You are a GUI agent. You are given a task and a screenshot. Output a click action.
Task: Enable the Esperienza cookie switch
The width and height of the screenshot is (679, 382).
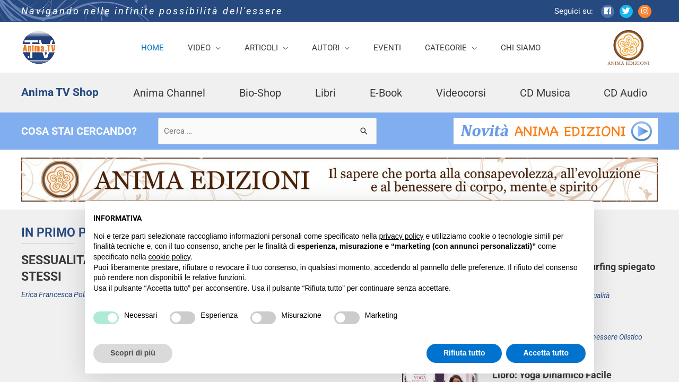182,318
